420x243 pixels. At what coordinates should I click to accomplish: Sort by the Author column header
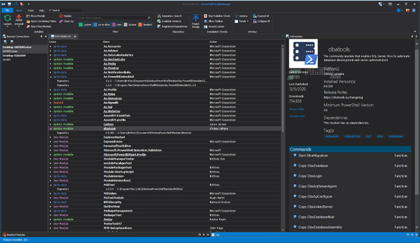(213, 42)
